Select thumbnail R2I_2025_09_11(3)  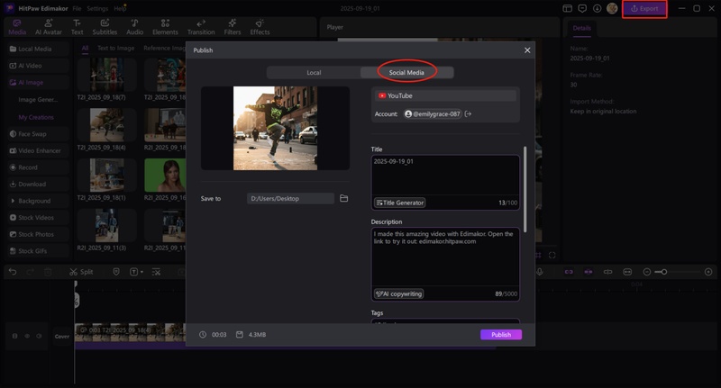click(x=106, y=225)
